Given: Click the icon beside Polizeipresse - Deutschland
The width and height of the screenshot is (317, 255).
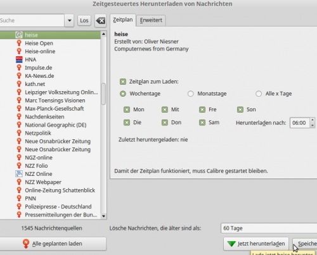Looking at the screenshot, I should (19, 206).
